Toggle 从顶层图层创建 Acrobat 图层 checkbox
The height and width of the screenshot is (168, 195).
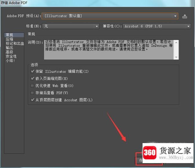32,100
